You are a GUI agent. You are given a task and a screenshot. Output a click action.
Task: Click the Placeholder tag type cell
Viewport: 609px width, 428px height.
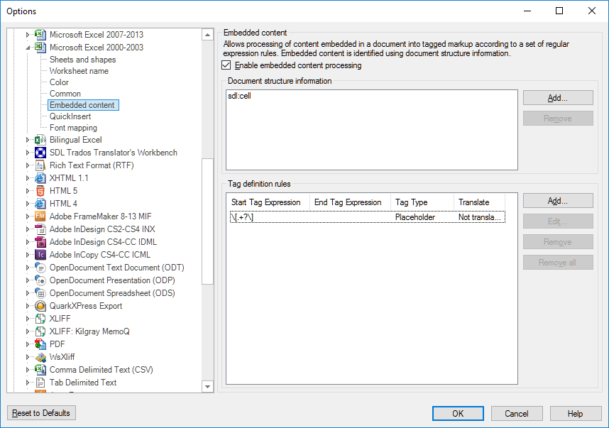[415, 217]
